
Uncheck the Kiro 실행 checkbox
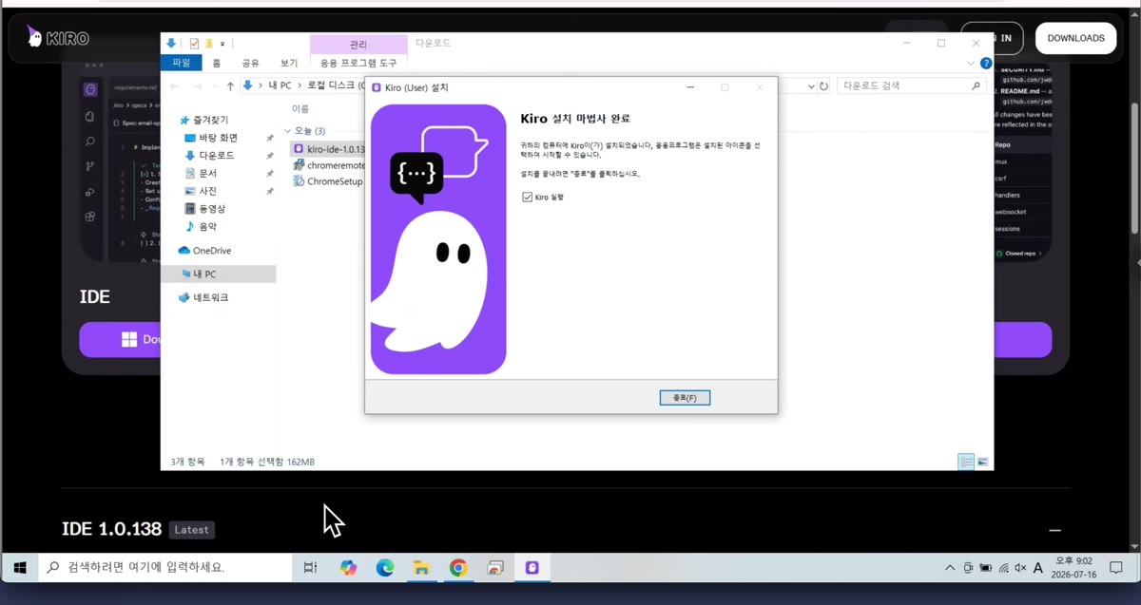coord(527,197)
